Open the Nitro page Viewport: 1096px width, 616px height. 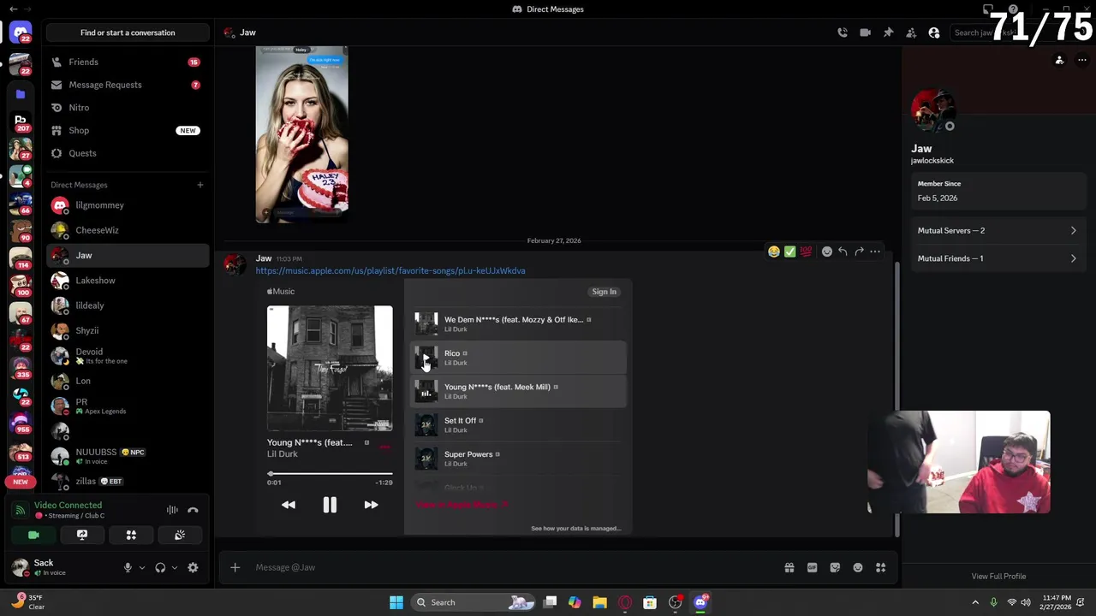pyautogui.click(x=128, y=108)
